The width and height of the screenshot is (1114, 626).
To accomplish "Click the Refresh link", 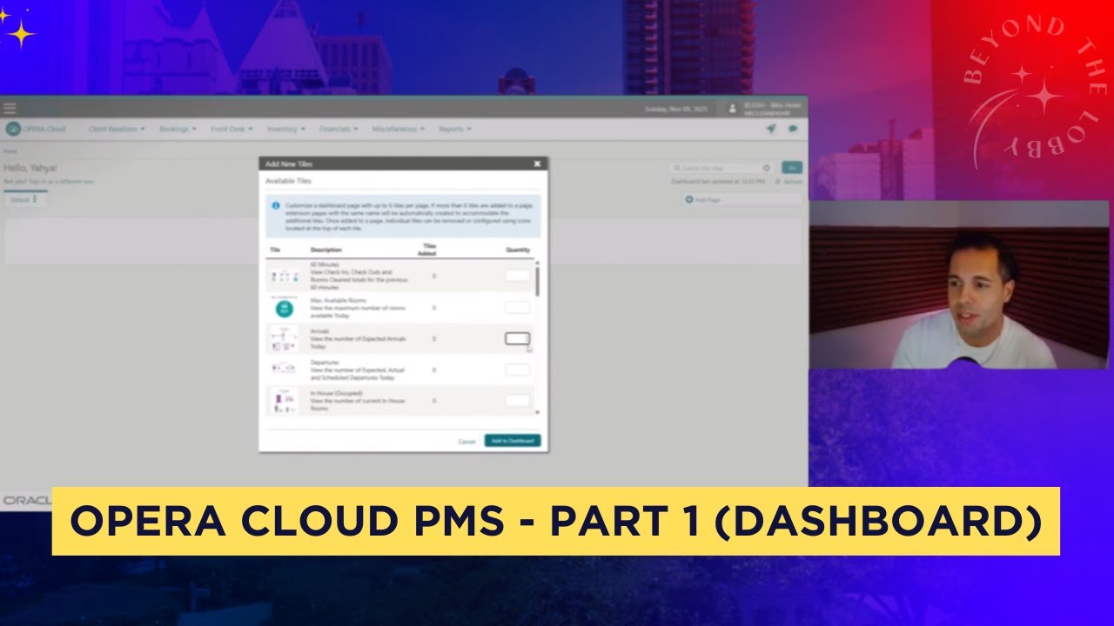I will point(793,182).
